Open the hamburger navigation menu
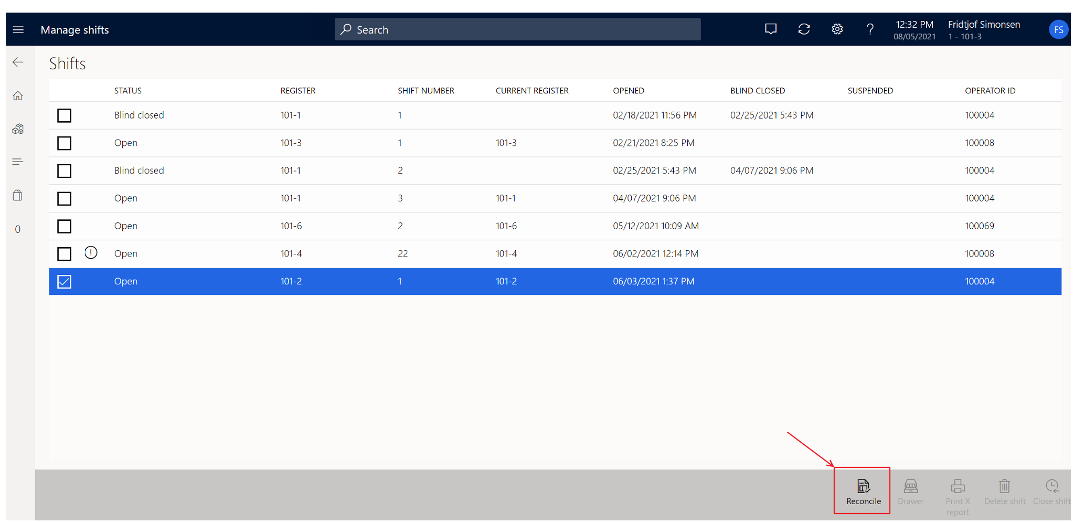1074x523 pixels. click(18, 30)
